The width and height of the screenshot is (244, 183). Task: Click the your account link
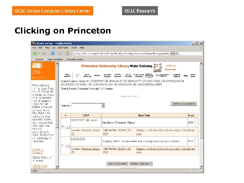point(87,76)
